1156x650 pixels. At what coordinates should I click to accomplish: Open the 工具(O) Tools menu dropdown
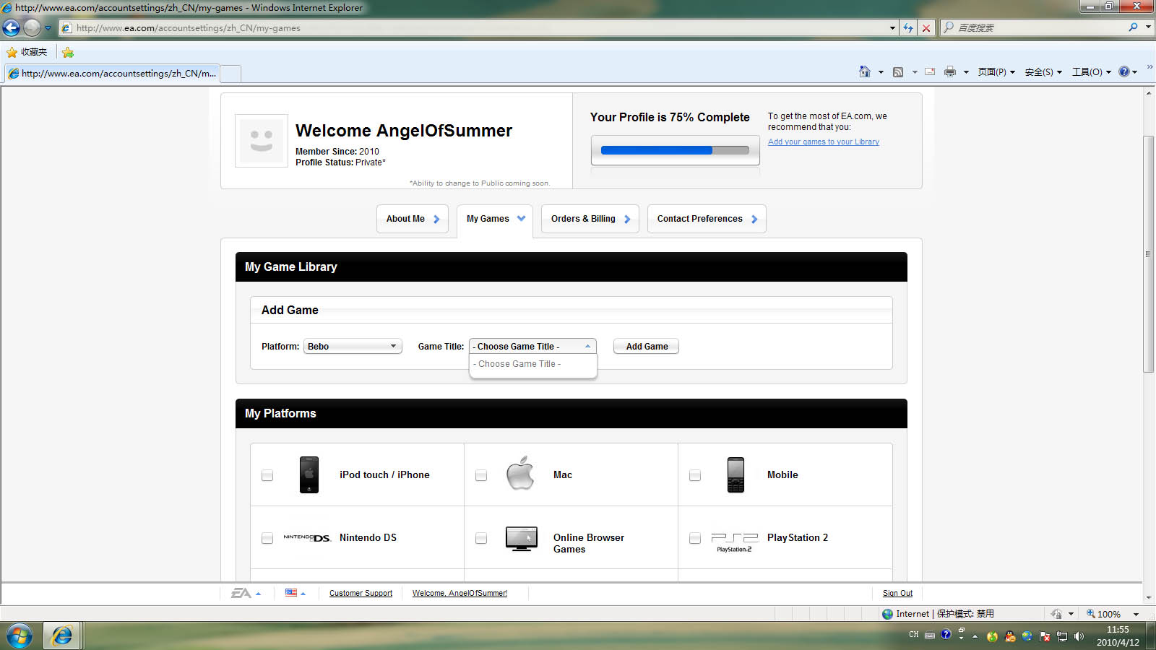pyautogui.click(x=1091, y=71)
